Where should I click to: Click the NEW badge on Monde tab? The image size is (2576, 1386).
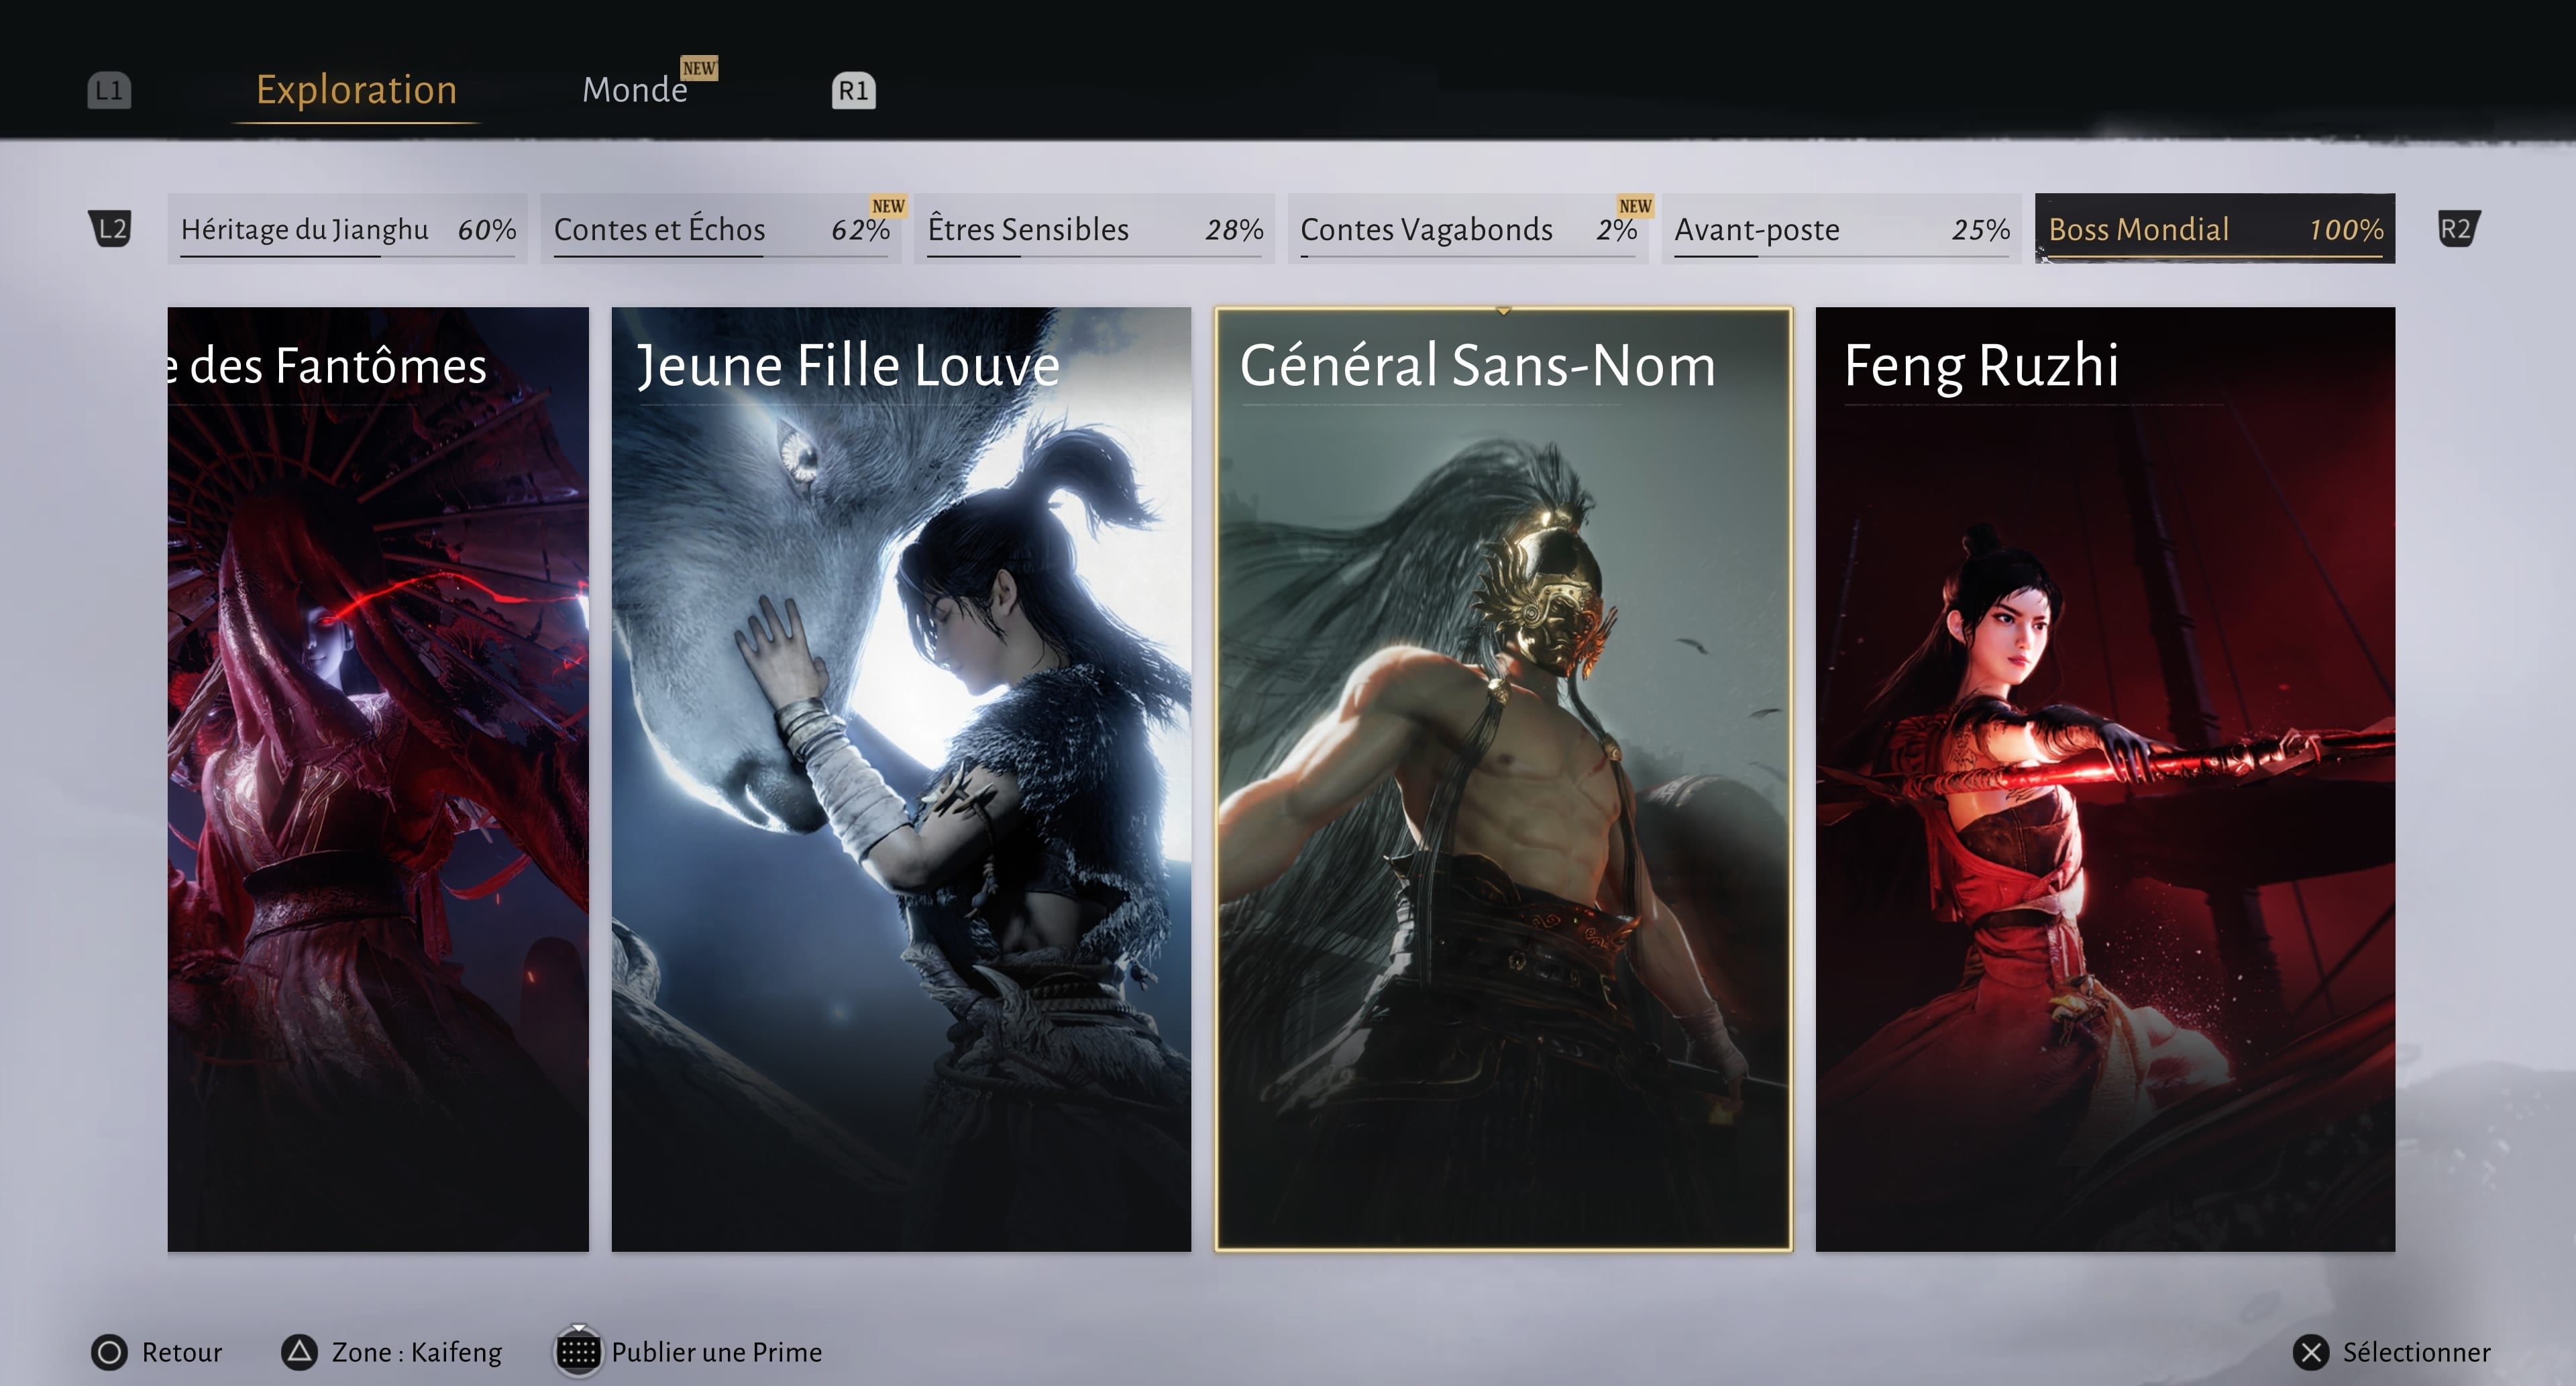pyautogui.click(x=699, y=68)
